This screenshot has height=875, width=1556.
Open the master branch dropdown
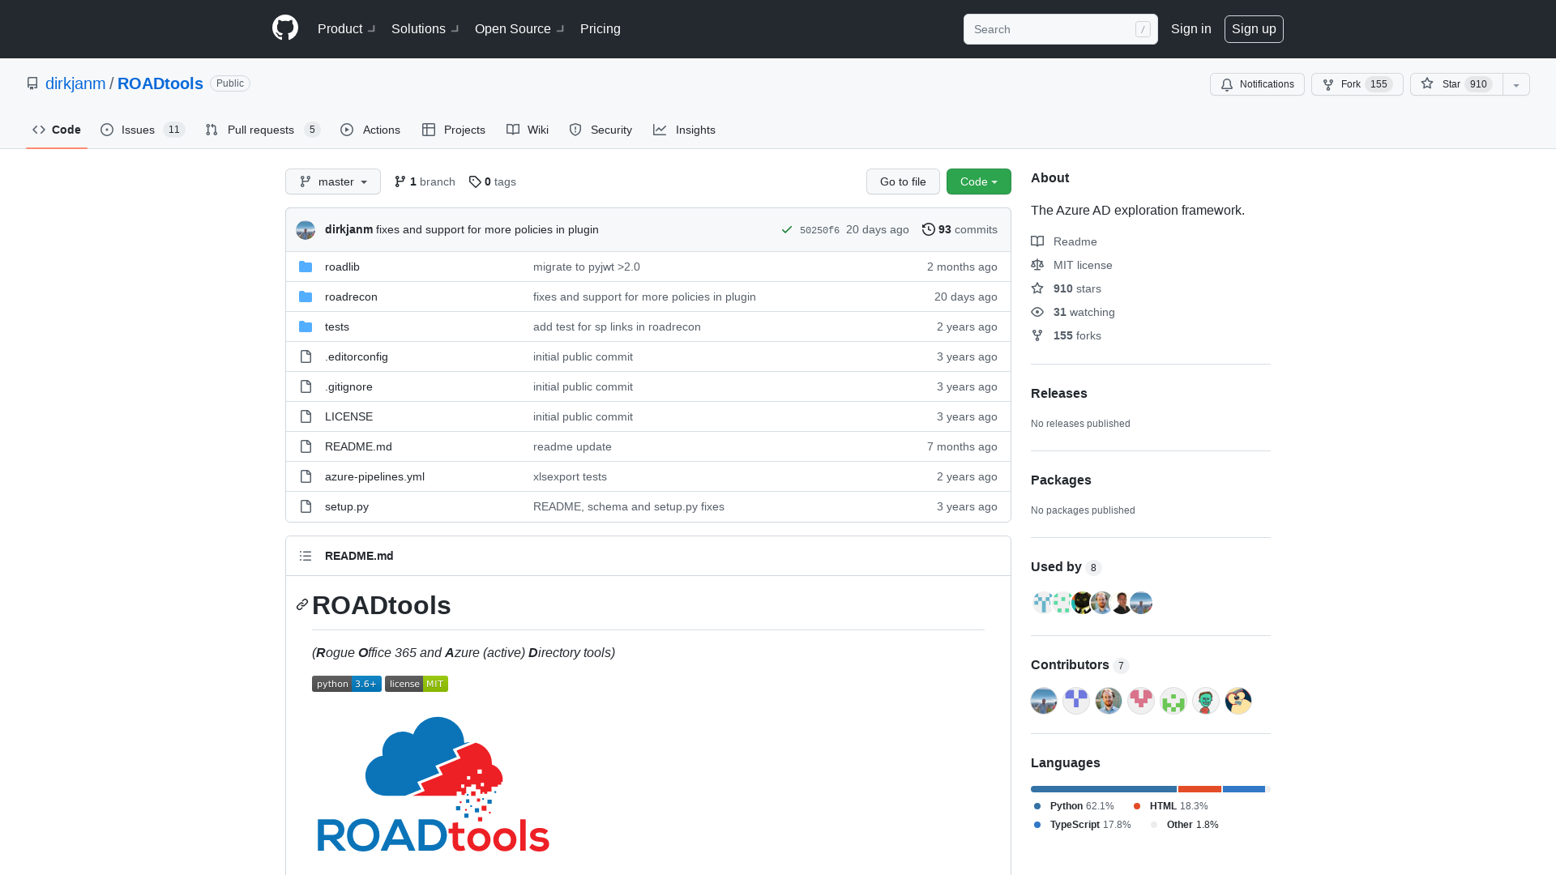point(333,181)
